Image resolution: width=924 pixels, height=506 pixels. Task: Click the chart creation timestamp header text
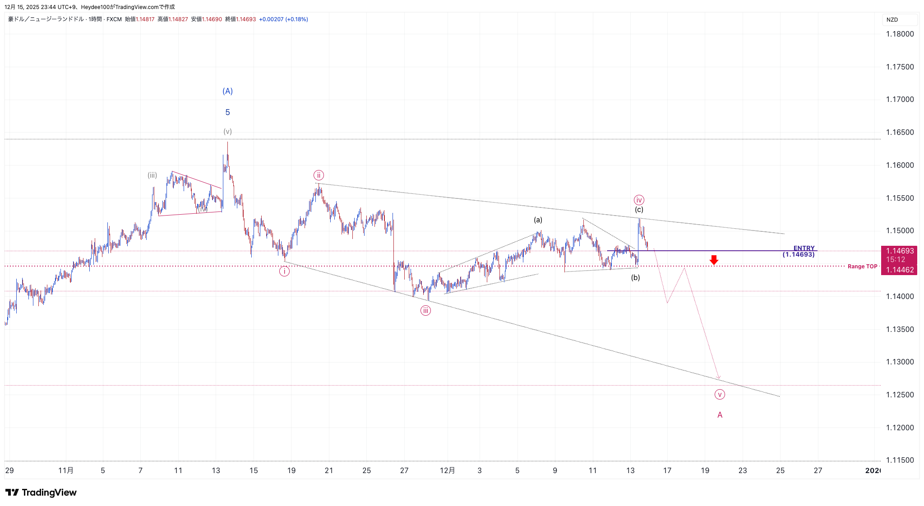pyautogui.click(x=90, y=7)
